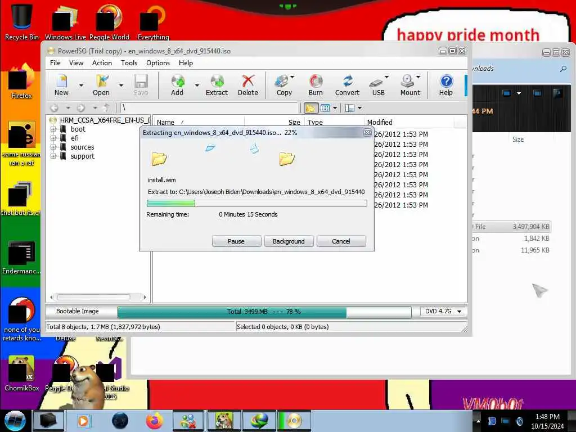
Task: Click the Windows Start orb
Action: pos(15,421)
